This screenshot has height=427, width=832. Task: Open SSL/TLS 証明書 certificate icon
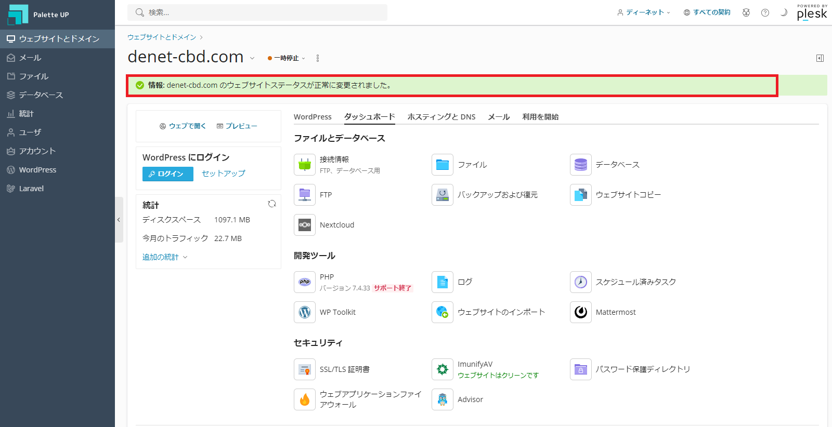305,369
